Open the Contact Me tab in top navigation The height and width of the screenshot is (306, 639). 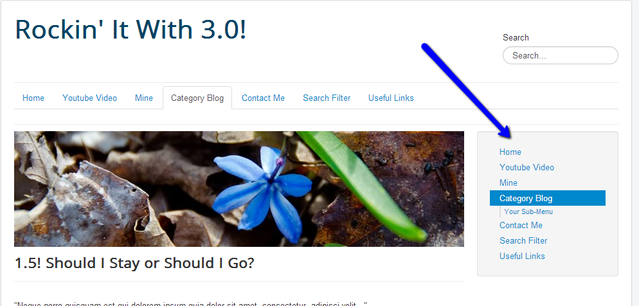click(x=264, y=98)
